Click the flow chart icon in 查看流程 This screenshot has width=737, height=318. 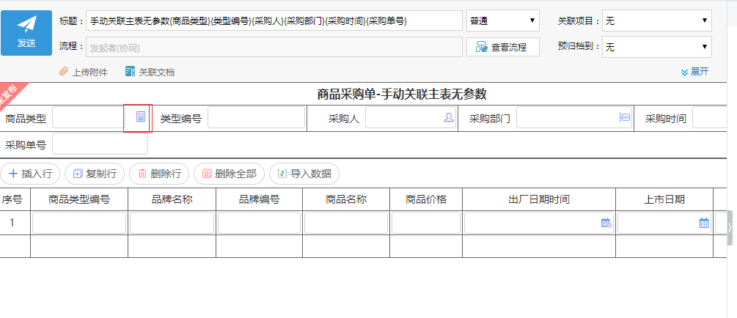[x=481, y=47]
